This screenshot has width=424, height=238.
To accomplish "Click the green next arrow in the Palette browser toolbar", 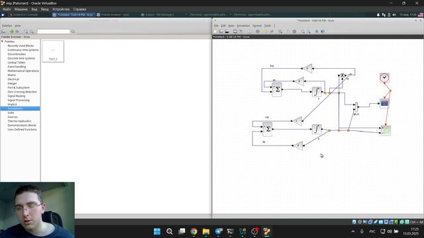I will point(12,32).
